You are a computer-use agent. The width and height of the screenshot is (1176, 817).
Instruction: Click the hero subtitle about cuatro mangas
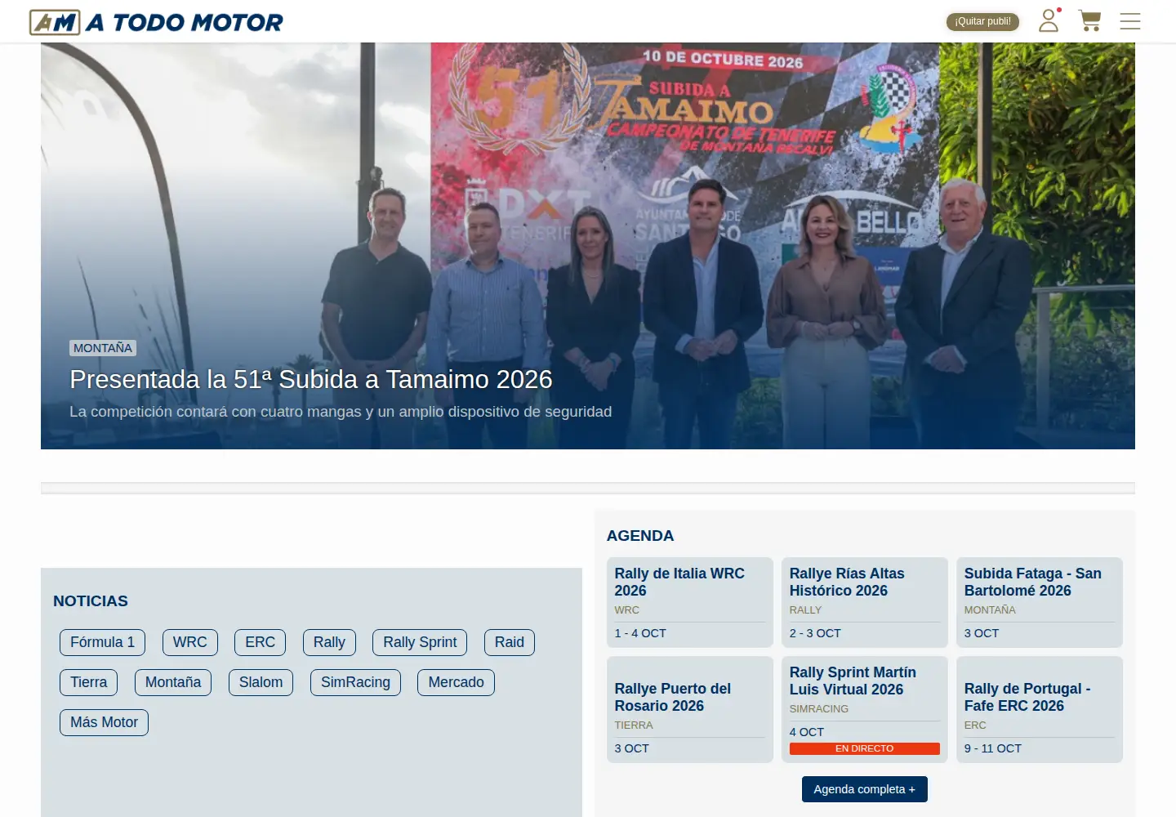click(x=341, y=412)
